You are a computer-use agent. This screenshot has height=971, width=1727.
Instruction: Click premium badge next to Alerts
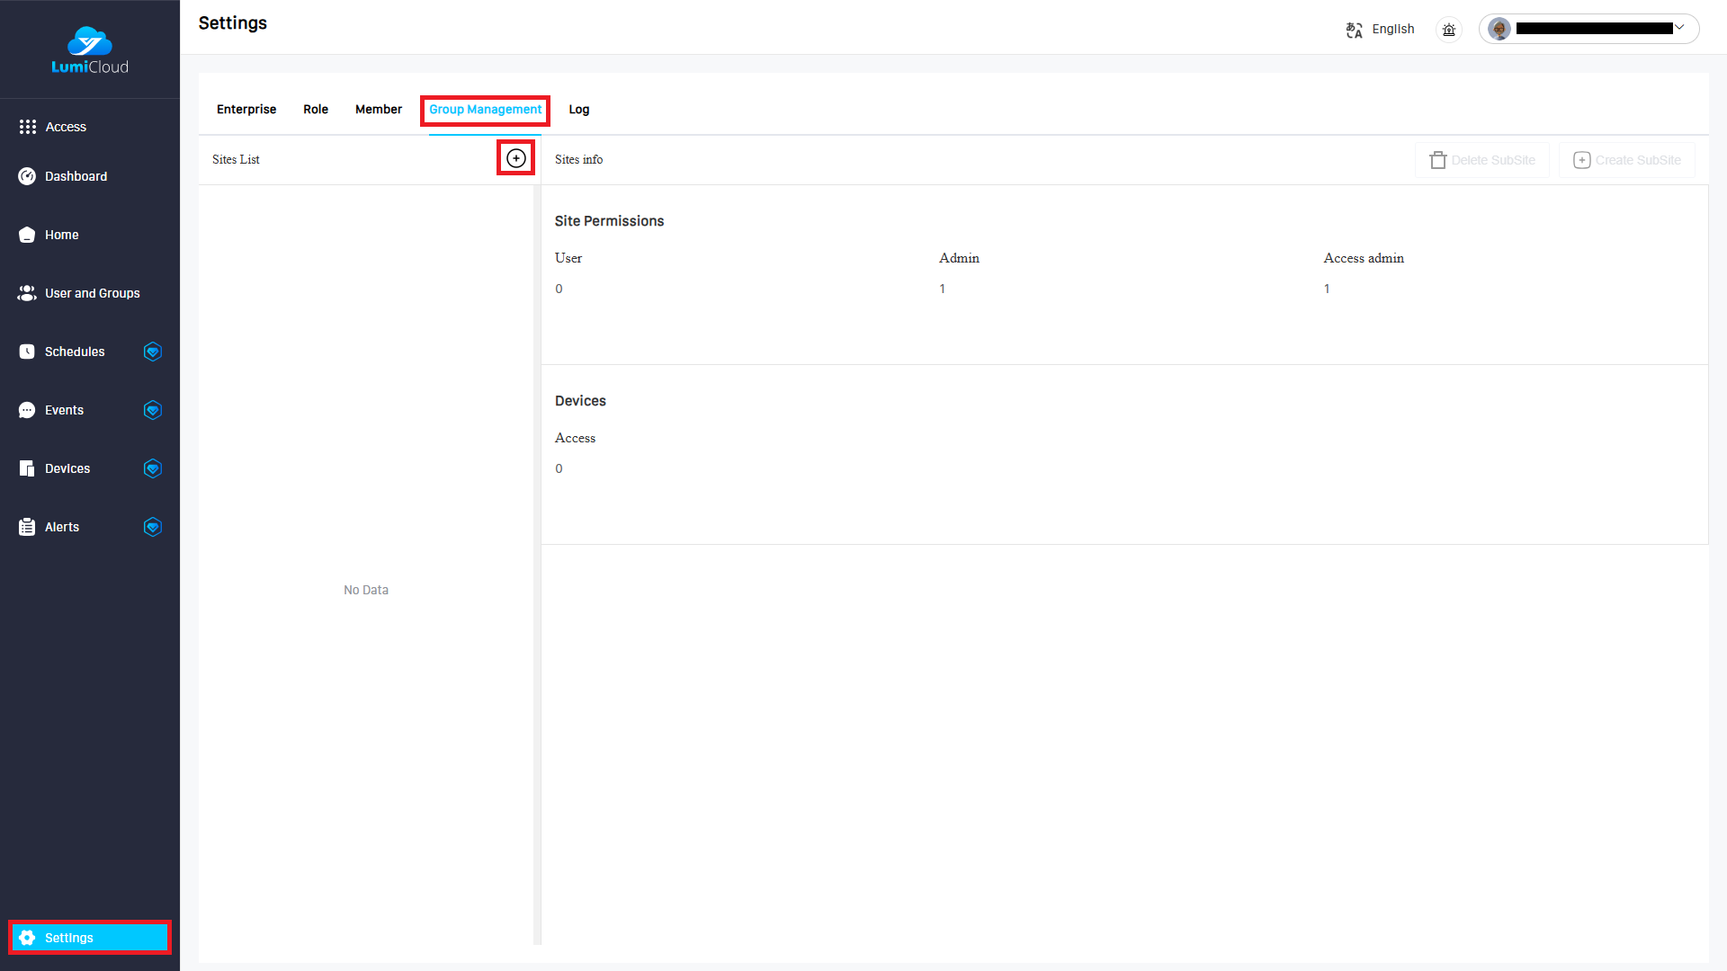pos(153,527)
